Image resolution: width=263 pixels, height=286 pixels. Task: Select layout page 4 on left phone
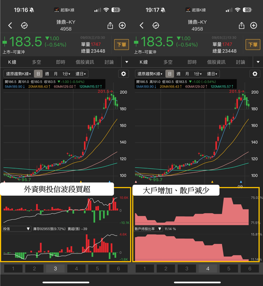[x=76, y=269]
